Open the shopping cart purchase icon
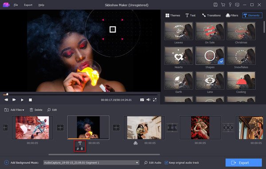Image resolution: width=266 pixels, height=169 pixels. [223, 5]
